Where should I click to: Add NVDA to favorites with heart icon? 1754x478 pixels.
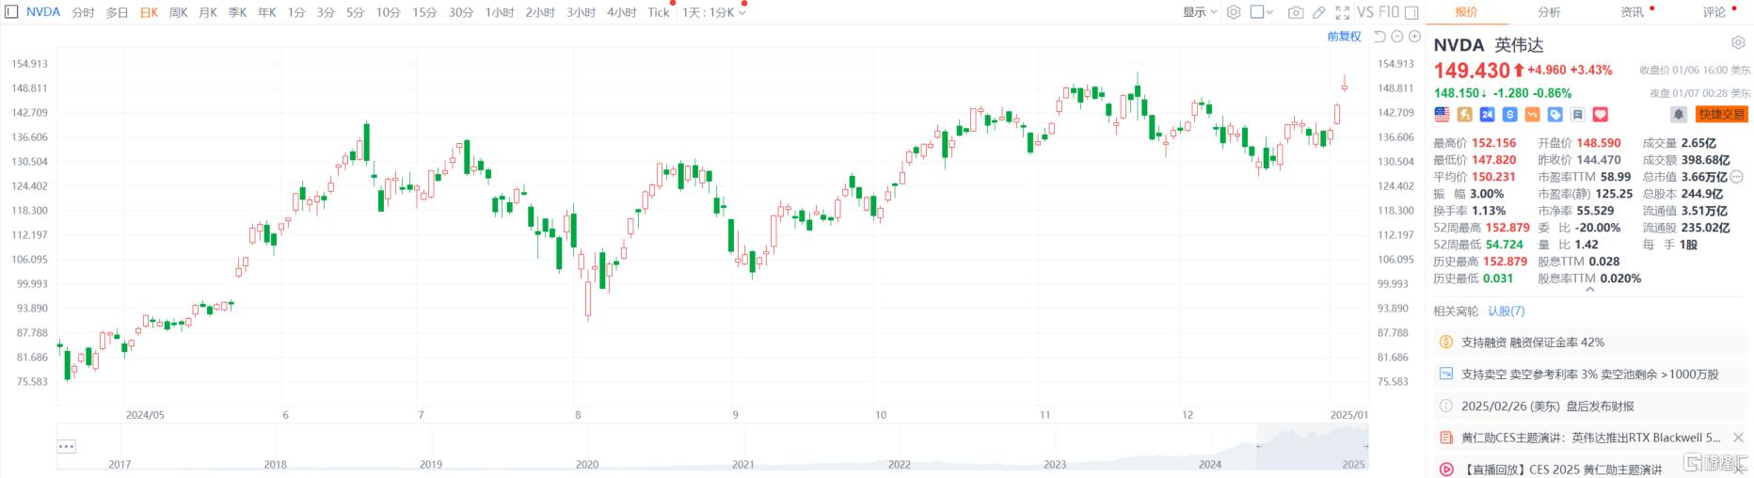click(x=1601, y=114)
